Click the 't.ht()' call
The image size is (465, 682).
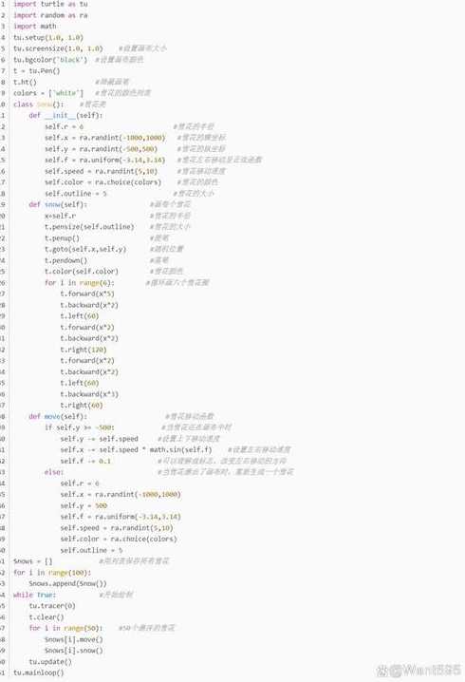point(25,82)
